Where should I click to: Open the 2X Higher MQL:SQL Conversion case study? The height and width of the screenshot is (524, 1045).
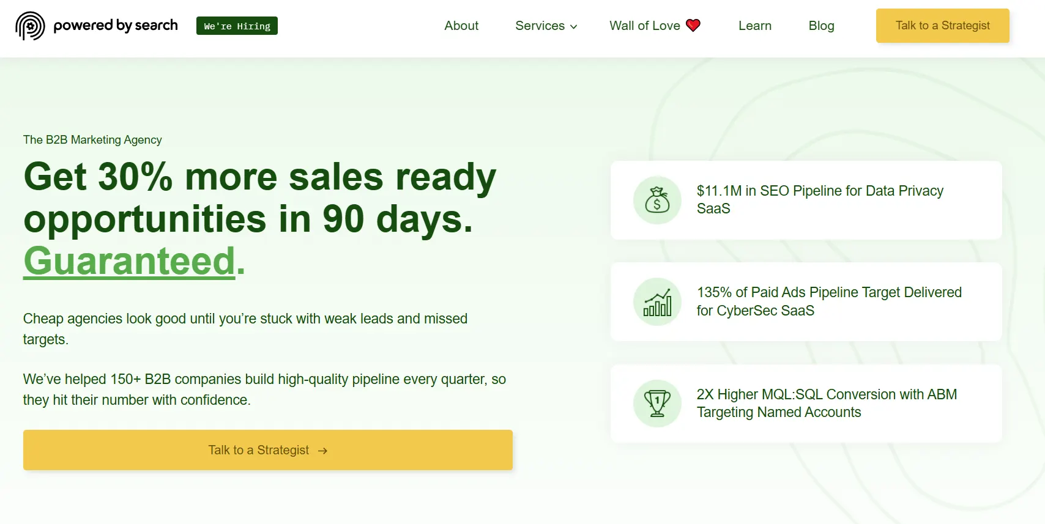[x=806, y=404]
